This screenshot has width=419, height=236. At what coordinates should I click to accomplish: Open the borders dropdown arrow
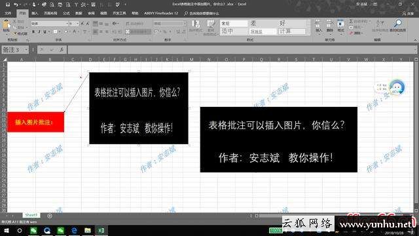60,32
